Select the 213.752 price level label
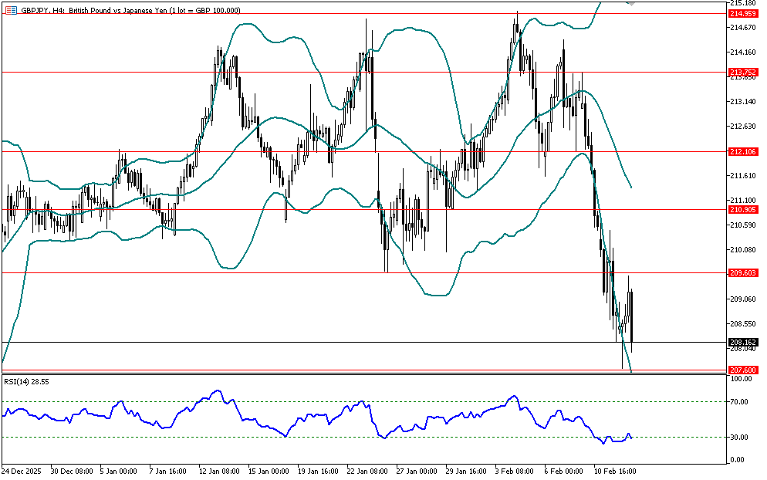The image size is (767, 480). point(742,72)
